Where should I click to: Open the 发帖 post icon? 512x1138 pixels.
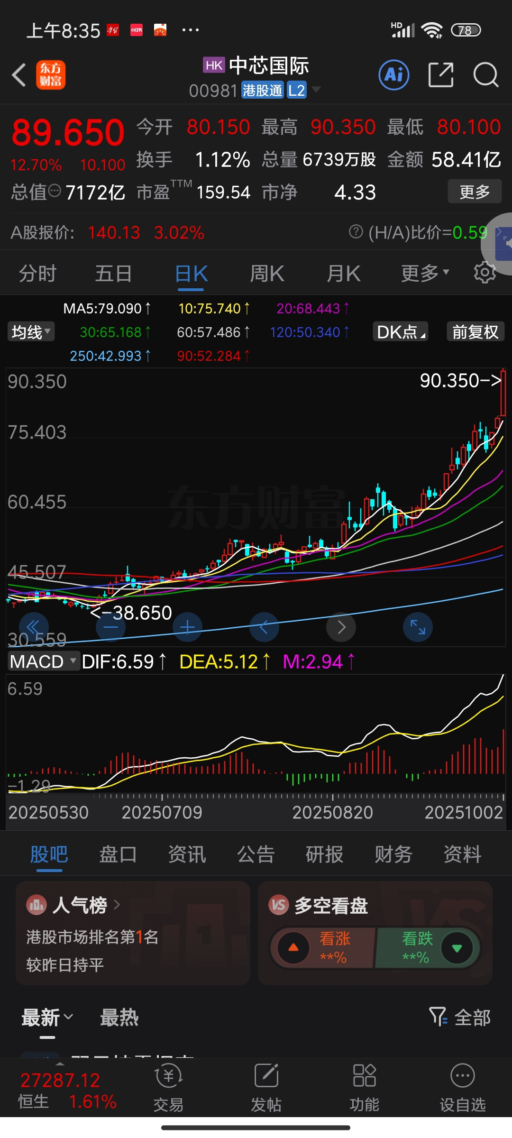[x=266, y=1089]
